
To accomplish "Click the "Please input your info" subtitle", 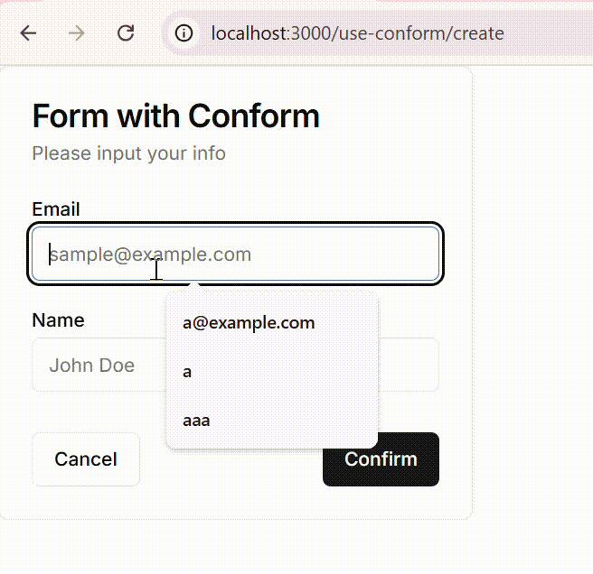I will pos(129,153).
